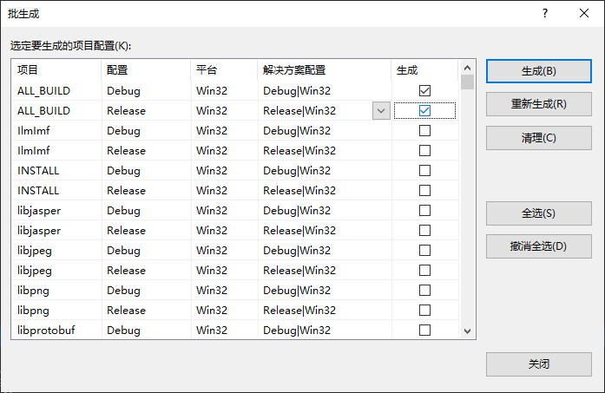Click the 生成(B) build button
The image size is (605, 393).
pyautogui.click(x=538, y=71)
